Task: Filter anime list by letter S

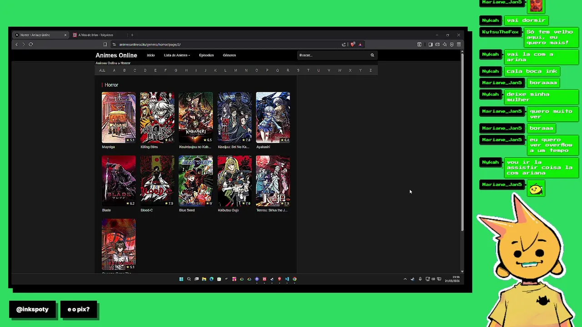Action: pyautogui.click(x=298, y=70)
